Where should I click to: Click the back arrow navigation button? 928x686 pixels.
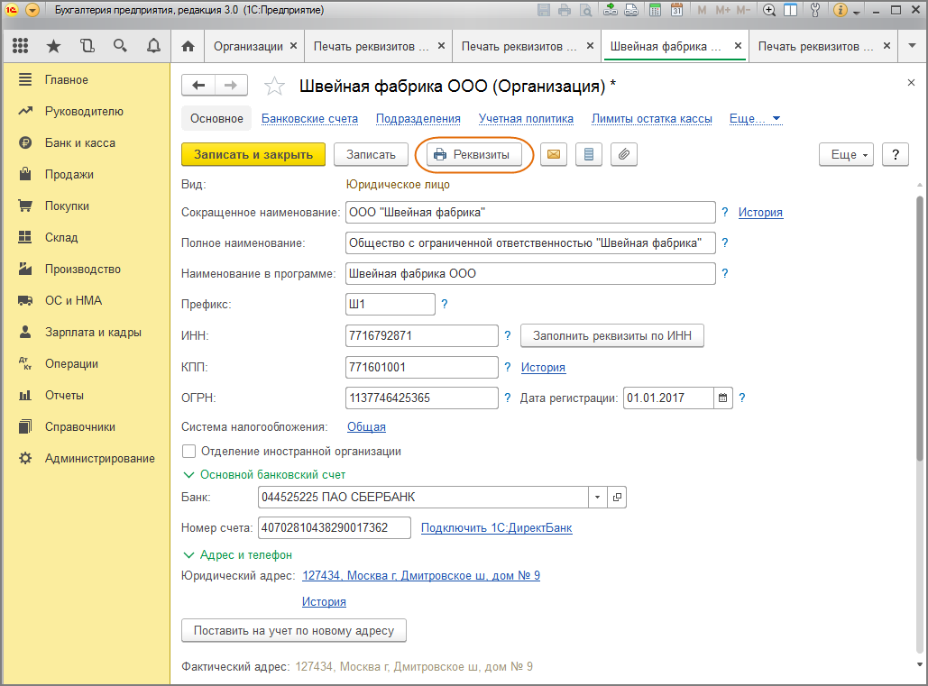tap(198, 85)
